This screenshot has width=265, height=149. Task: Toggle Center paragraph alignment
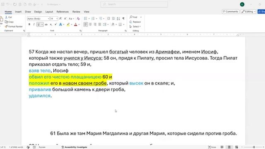click(x=90, y=24)
